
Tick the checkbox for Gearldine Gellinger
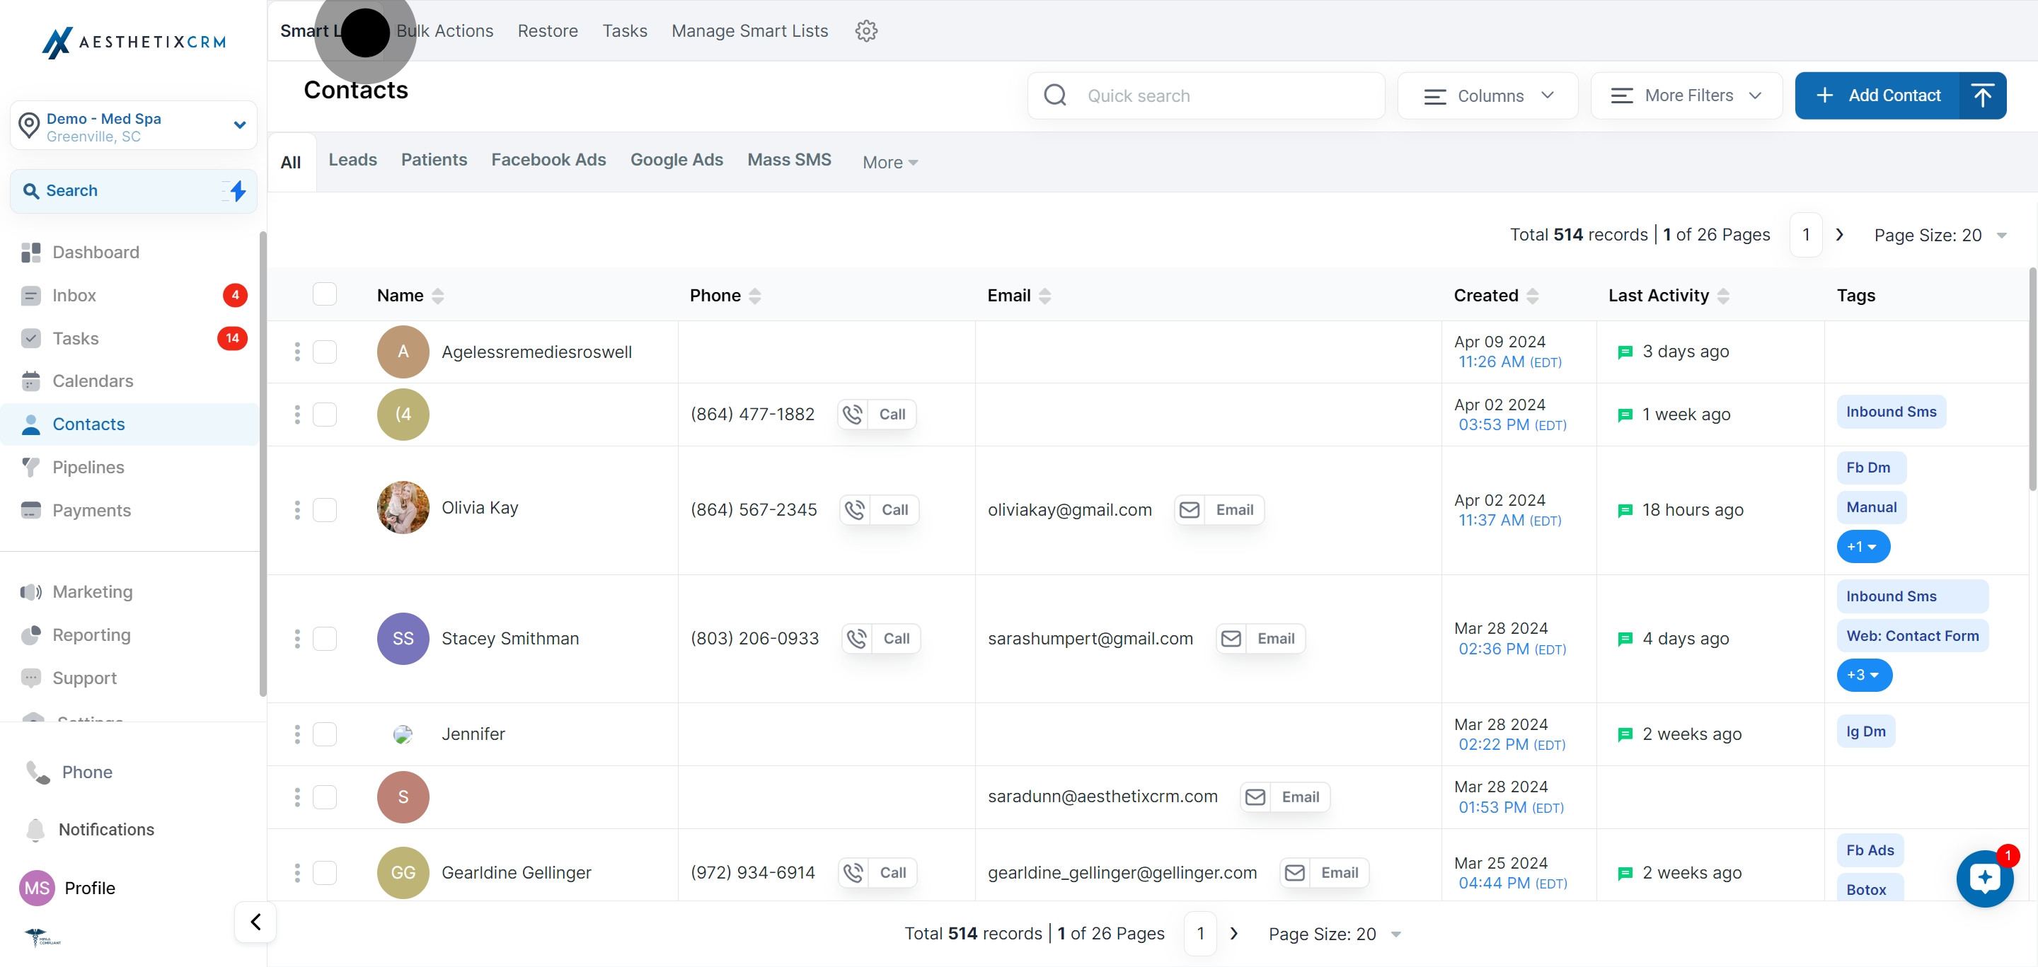pyautogui.click(x=324, y=872)
